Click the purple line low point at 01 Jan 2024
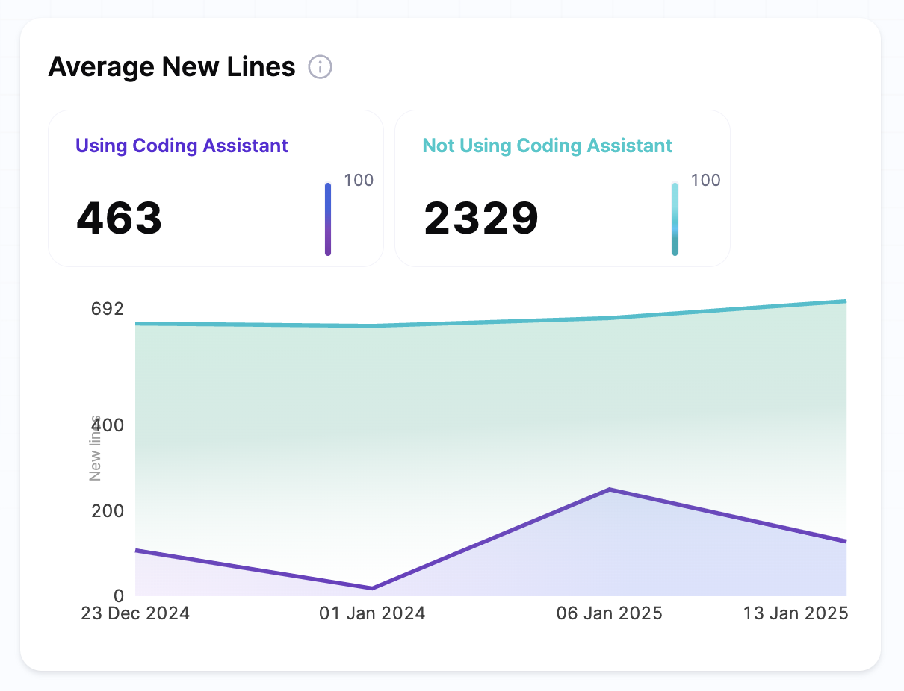The width and height of the screenshot is (904, 691). click(372, 588)
